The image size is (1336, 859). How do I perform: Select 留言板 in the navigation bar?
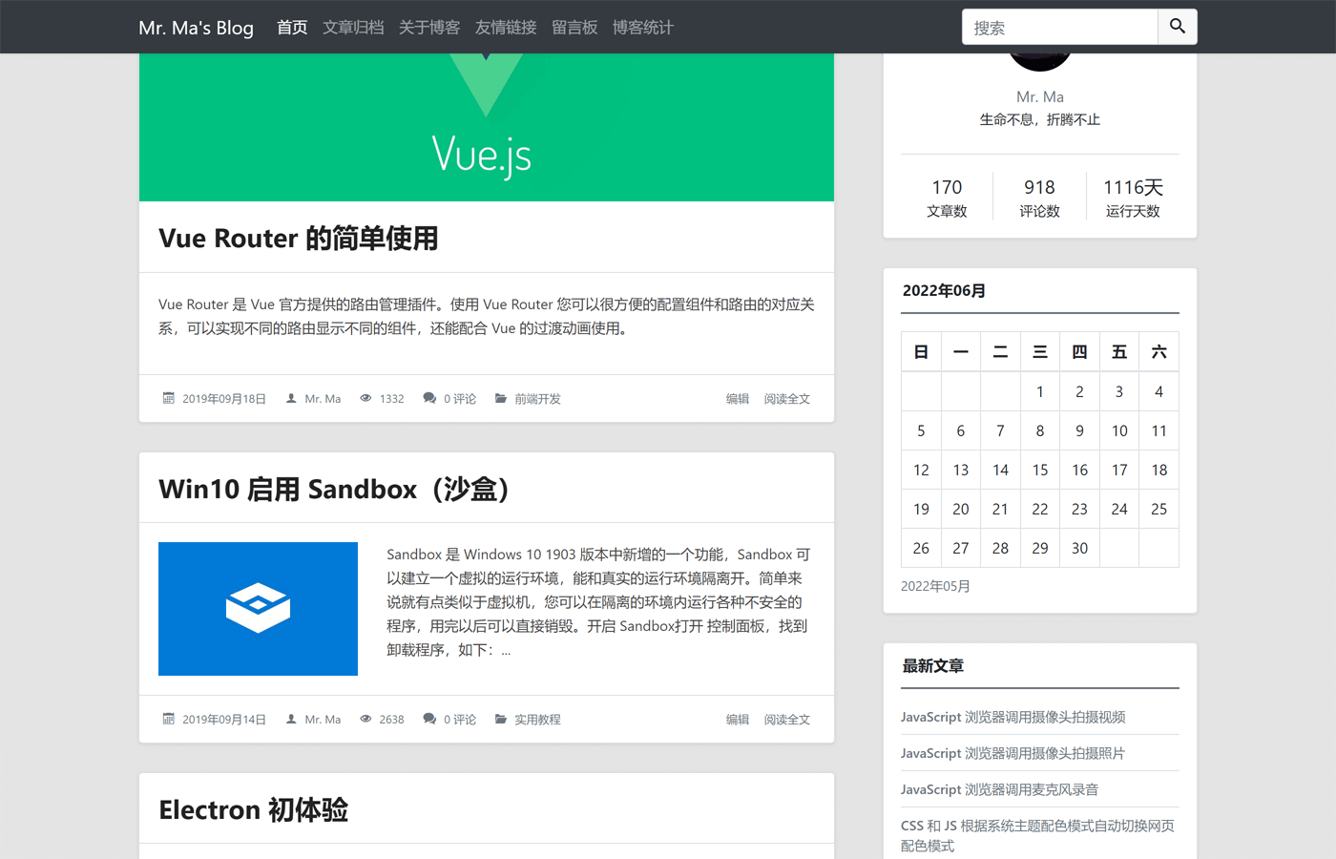coord(574,27)
